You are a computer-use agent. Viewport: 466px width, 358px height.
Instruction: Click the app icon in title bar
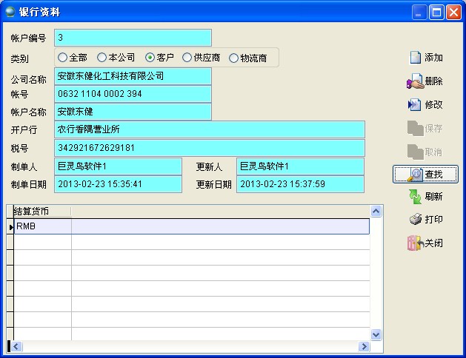click(11, 12)
